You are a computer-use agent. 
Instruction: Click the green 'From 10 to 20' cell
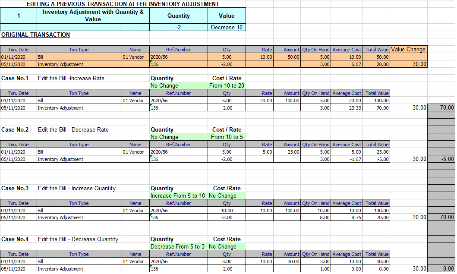[227, 86]
